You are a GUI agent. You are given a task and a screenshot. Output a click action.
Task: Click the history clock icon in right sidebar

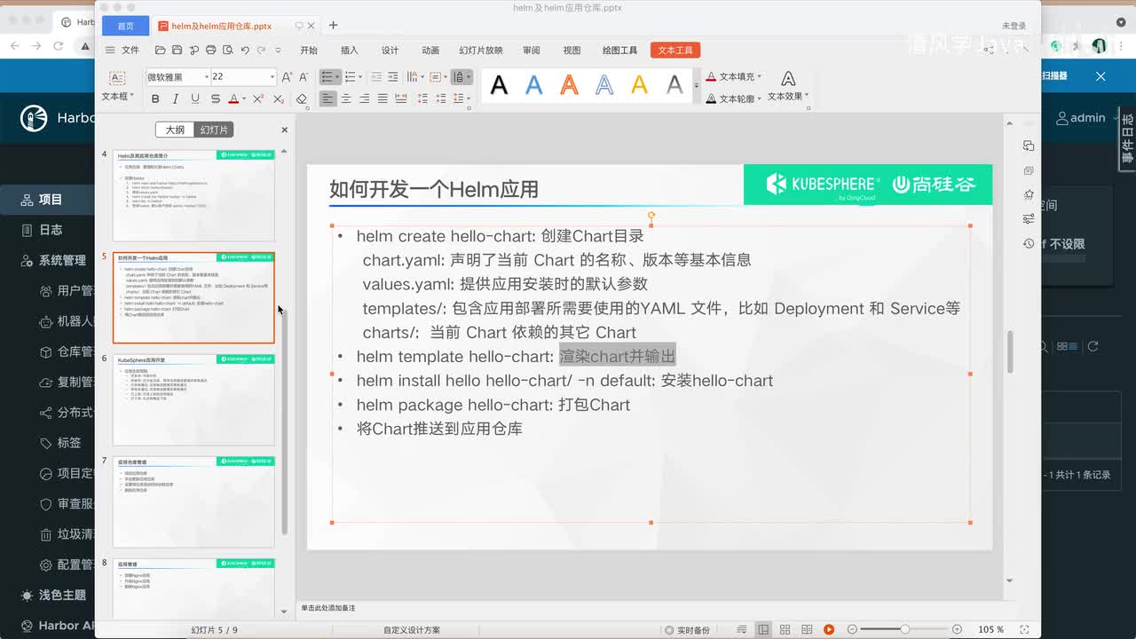[x=1029, y=243]
